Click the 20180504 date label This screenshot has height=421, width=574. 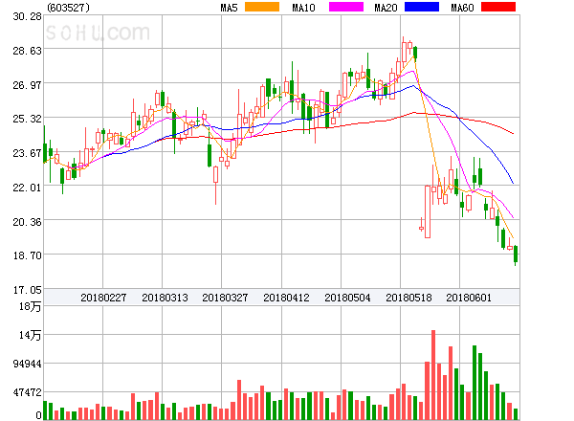click(347, 298)
